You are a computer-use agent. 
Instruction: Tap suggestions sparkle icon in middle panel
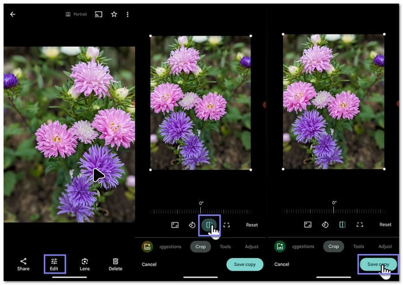pos(147,246)
